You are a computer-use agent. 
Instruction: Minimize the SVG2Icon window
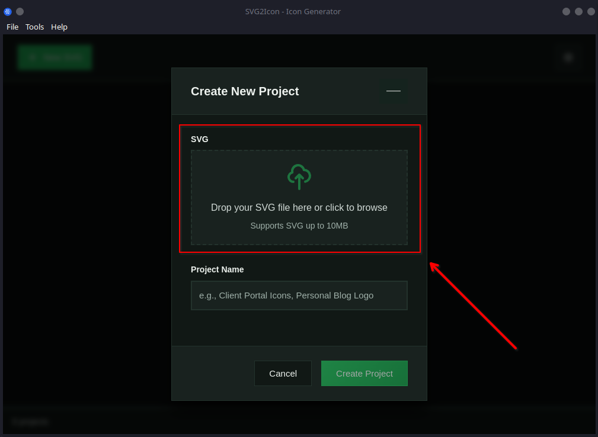pos(566,11)
